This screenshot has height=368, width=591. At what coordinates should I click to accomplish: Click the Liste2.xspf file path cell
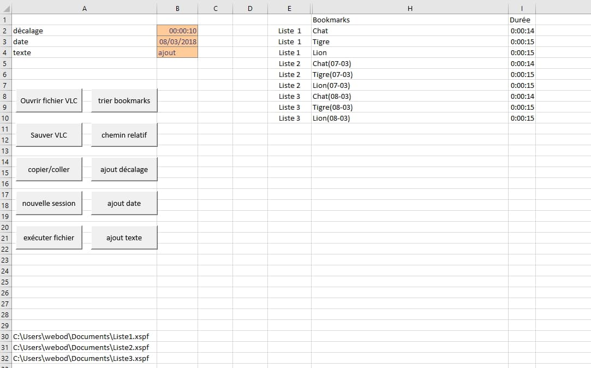[x=81, y=348]
